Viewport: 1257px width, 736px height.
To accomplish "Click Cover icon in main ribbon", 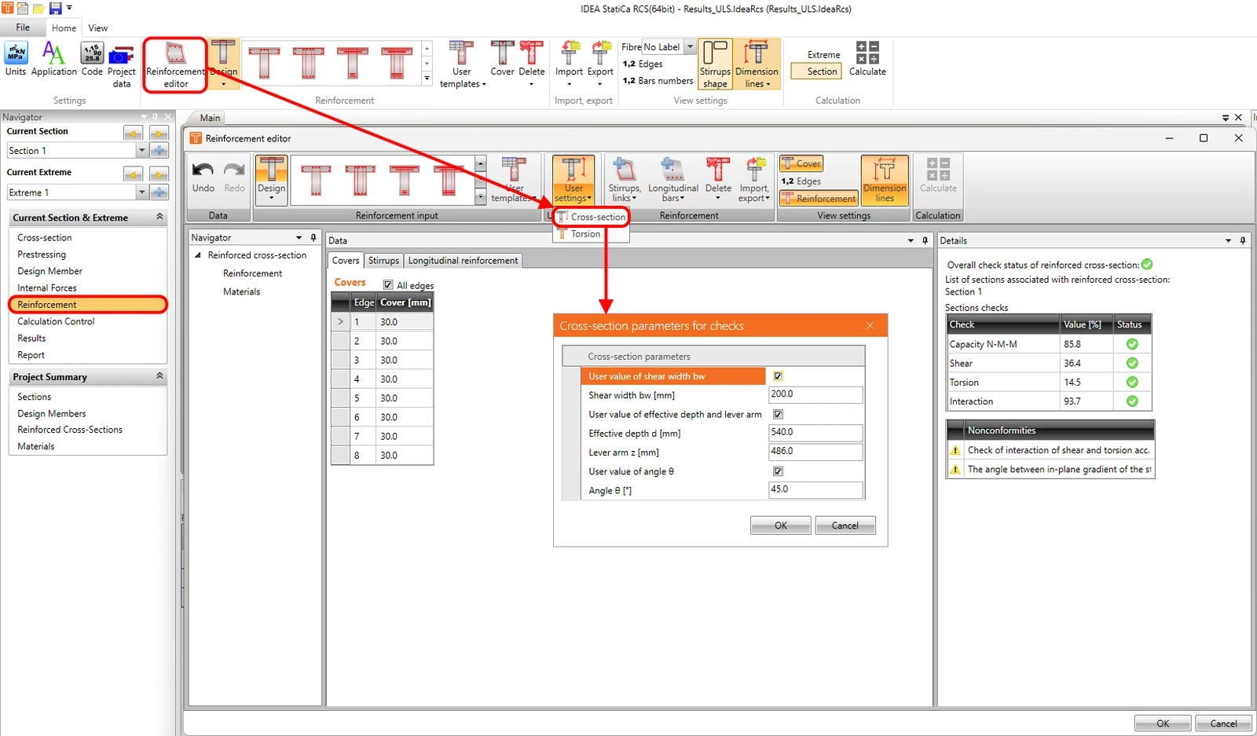I will coord(503,60).
